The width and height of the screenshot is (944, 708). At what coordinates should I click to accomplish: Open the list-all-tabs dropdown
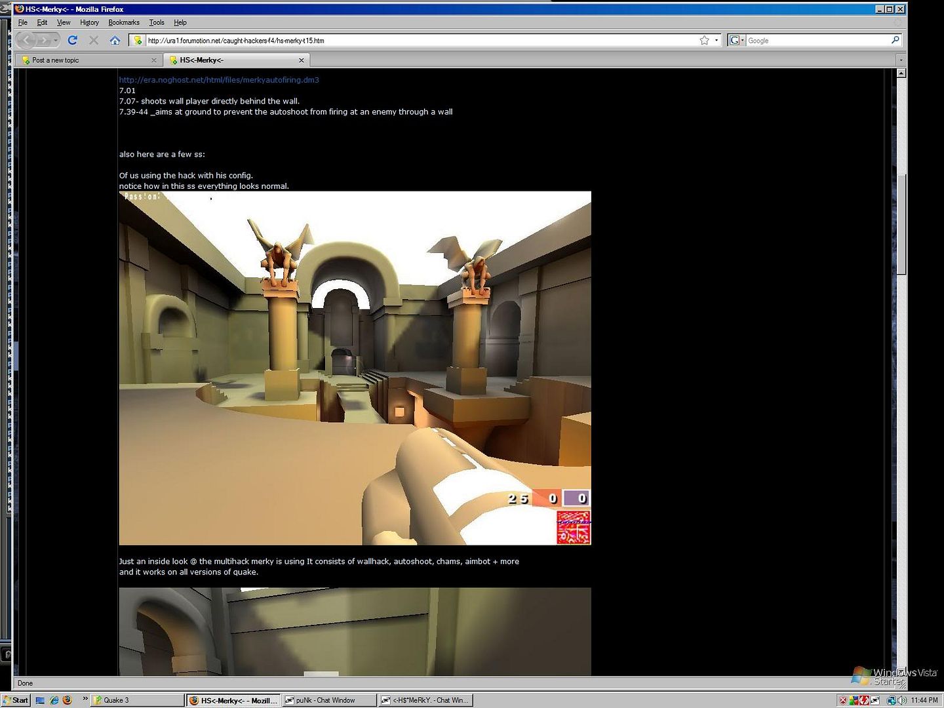[x=901, y=60]
